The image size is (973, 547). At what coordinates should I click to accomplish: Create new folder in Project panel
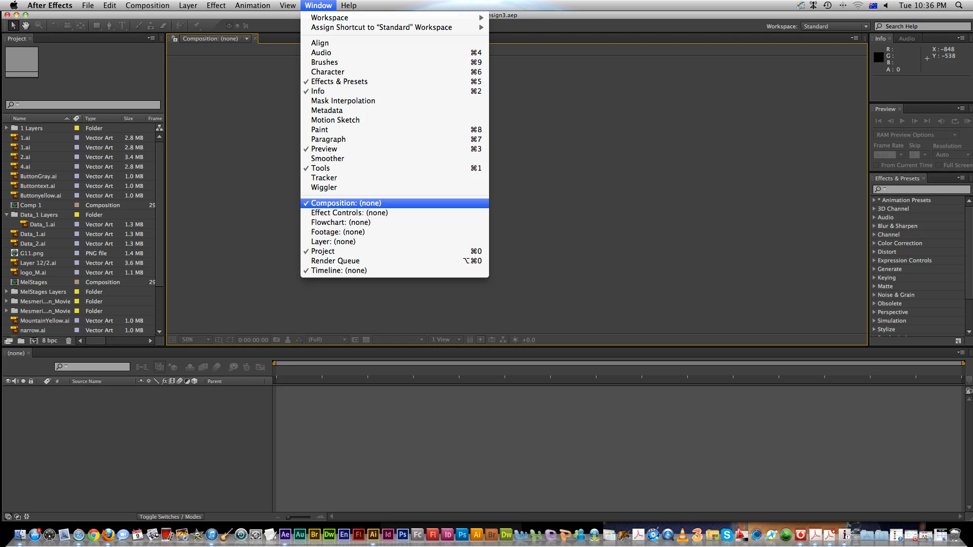coord(21,341)
